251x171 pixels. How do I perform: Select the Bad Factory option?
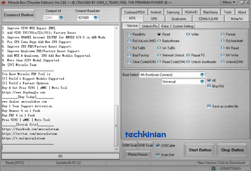click(129, 55)
